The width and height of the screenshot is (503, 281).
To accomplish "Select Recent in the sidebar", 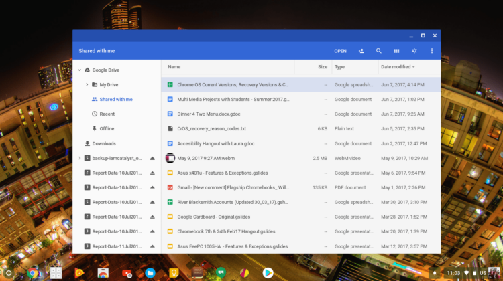I will (107, 114).
